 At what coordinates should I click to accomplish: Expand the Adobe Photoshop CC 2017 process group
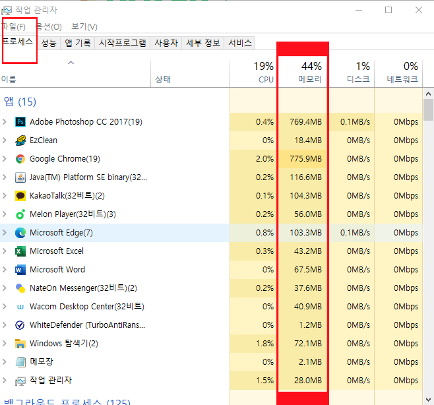5,122
